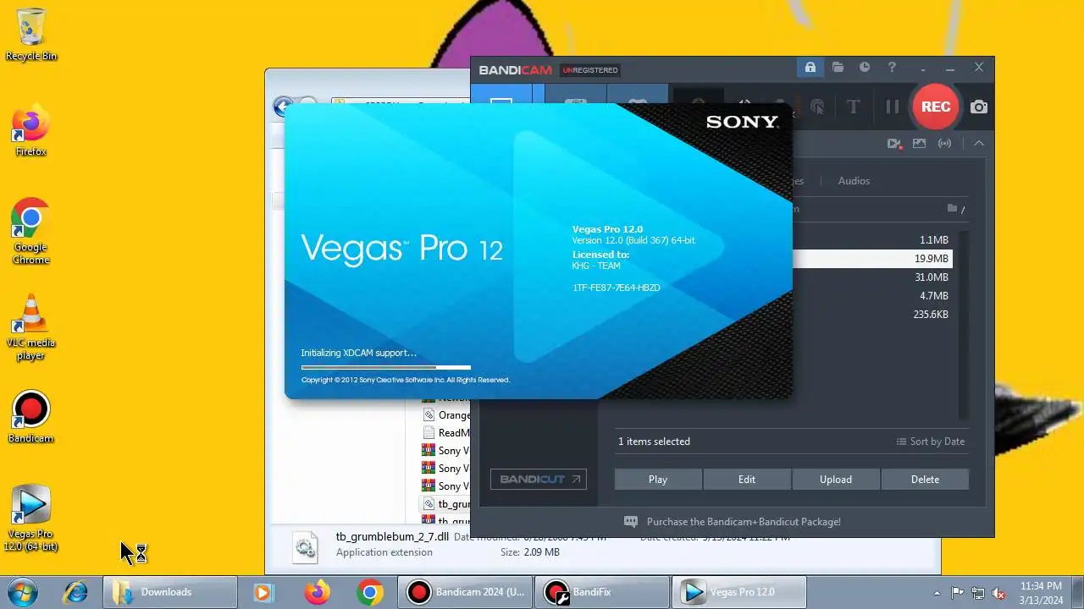Launch Internet Explorer from the taskbar

(75, 592)
